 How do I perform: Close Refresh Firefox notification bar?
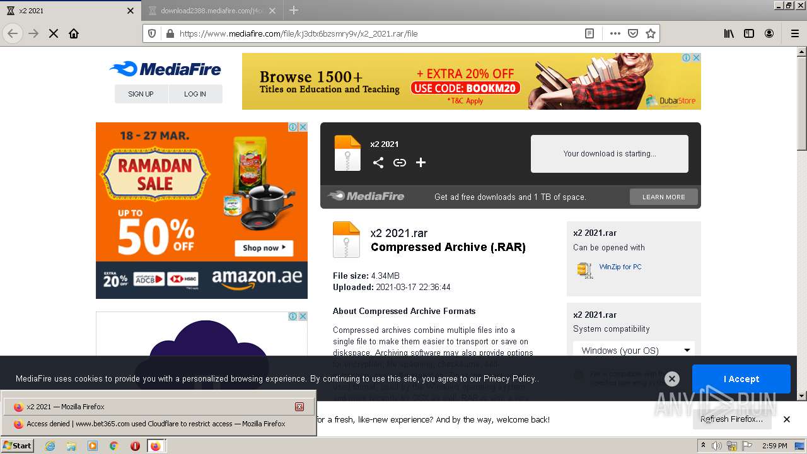pyautogui.click(x=787, y=419)
